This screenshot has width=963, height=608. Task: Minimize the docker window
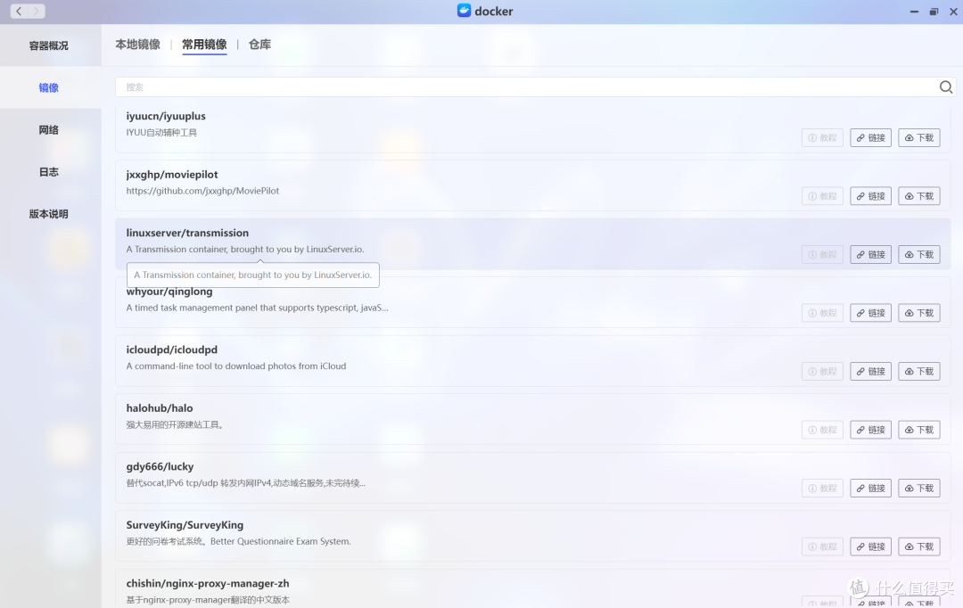click(914, 11)
